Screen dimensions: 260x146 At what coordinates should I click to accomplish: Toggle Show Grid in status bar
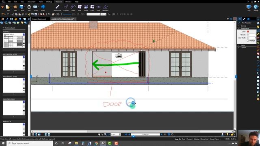204,139
